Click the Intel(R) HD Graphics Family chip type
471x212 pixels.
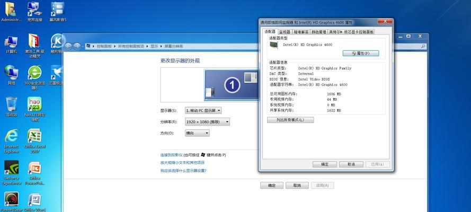(325, 68)
